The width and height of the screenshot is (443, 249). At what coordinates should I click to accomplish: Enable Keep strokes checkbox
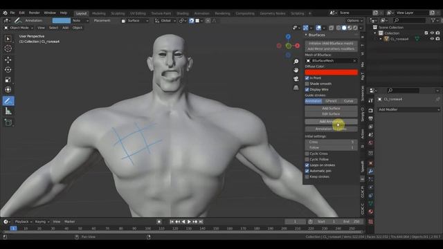coord(307,177)
